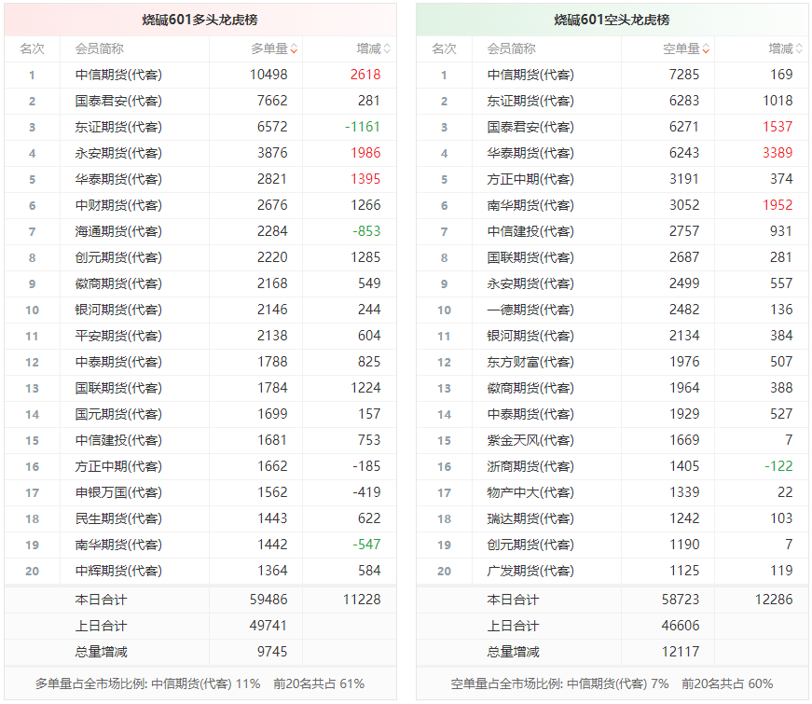Viewport: 812px width, 704px height.
Task: Select 申银万国(代客) row
Action: pyautogui.click(x=200, y=492)
